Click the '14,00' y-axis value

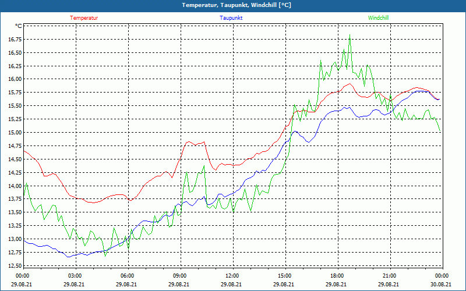[x=16, y=186]
